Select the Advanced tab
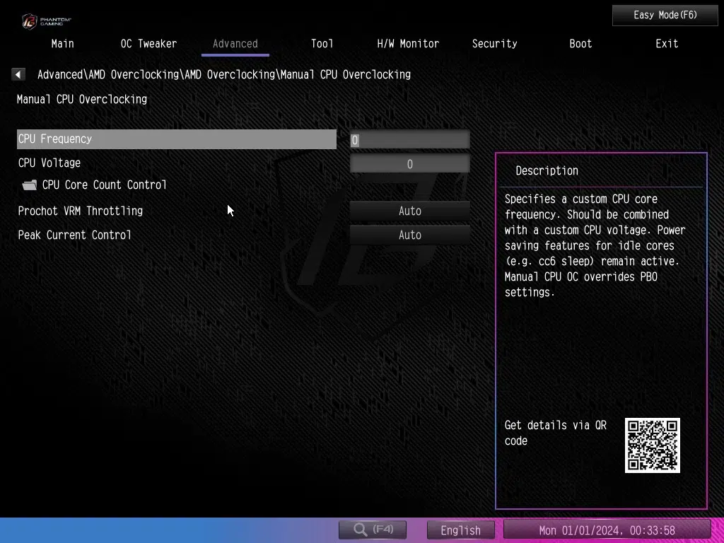 [x=235, y=44]
